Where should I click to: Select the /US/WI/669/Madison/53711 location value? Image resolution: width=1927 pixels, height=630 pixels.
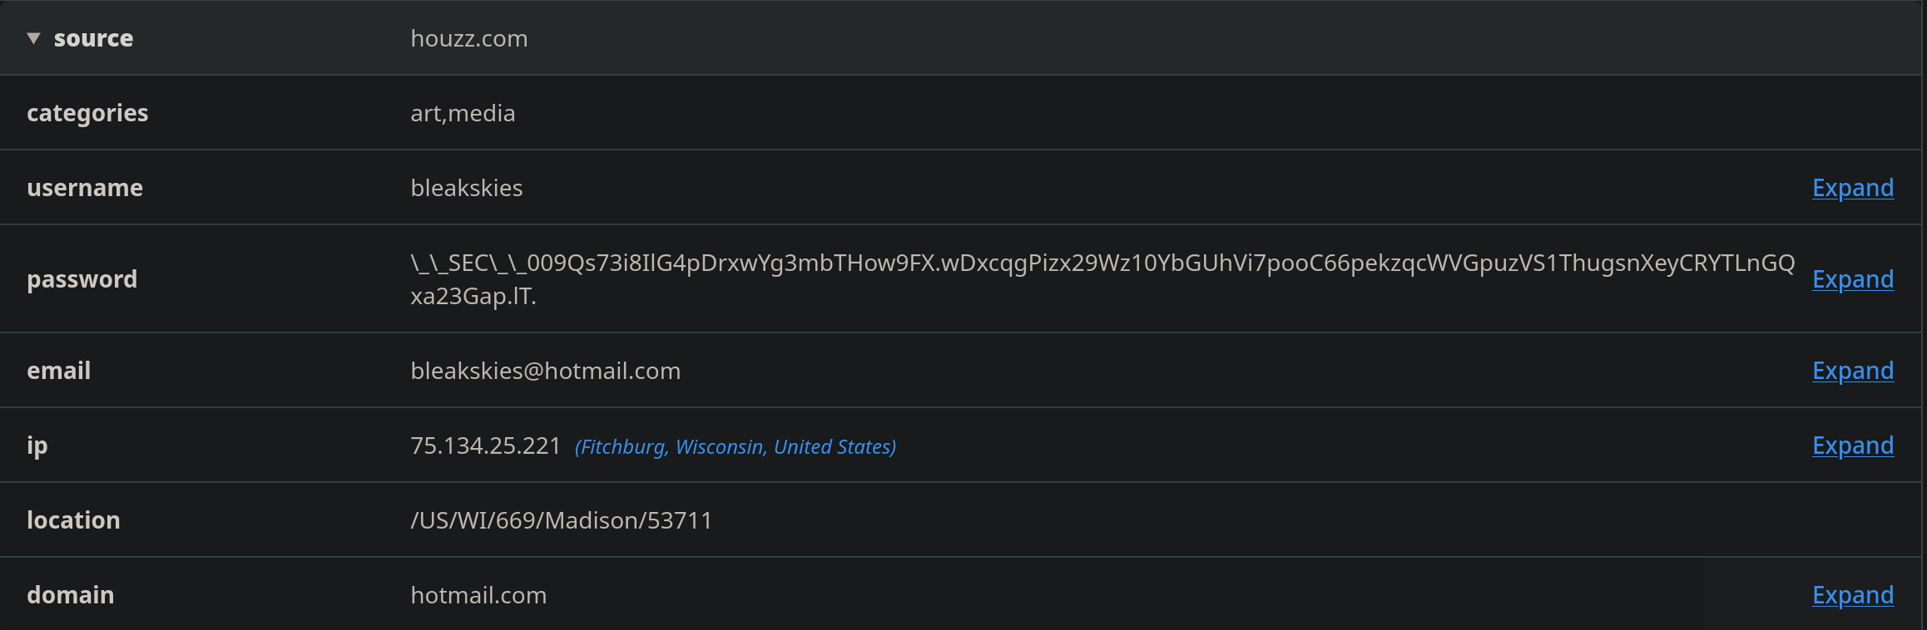561,520
